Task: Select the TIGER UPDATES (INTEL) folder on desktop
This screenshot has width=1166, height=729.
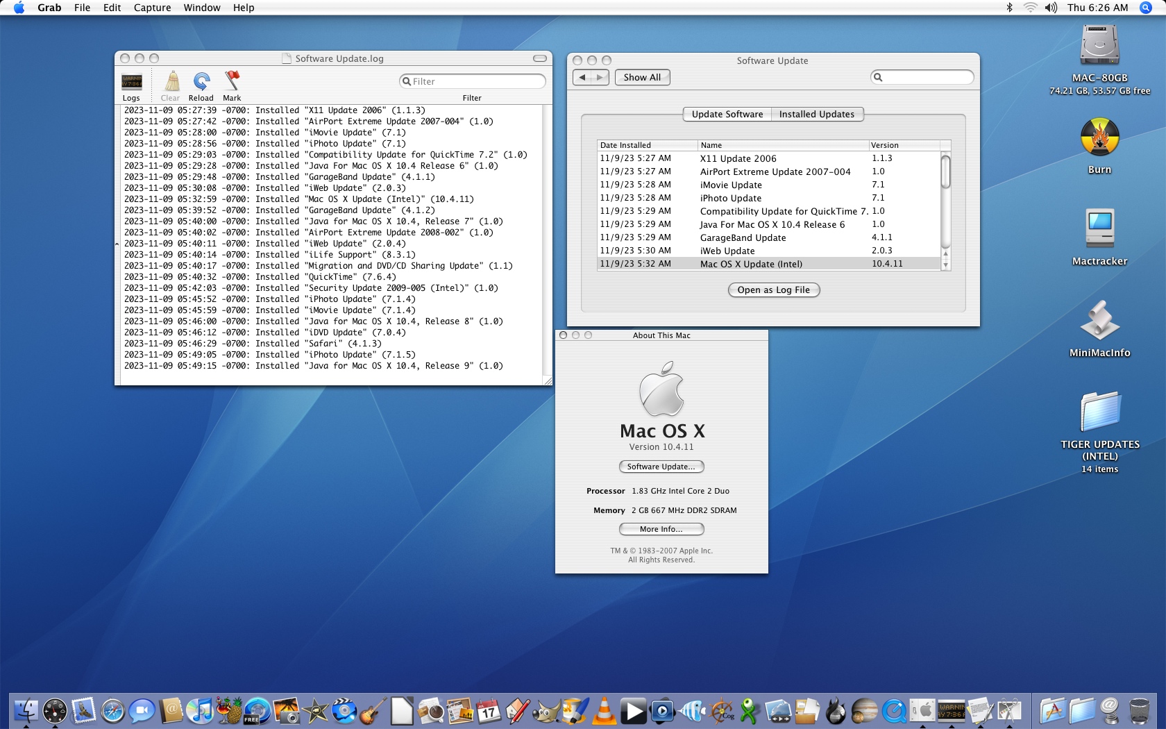Action: (x=1100, y=411)
